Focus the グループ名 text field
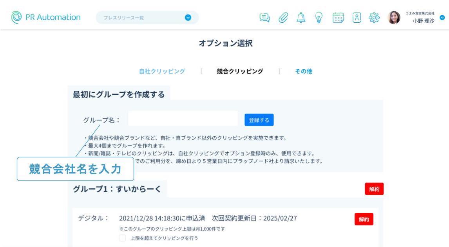 pyautogui.click(x=183, y=119)
